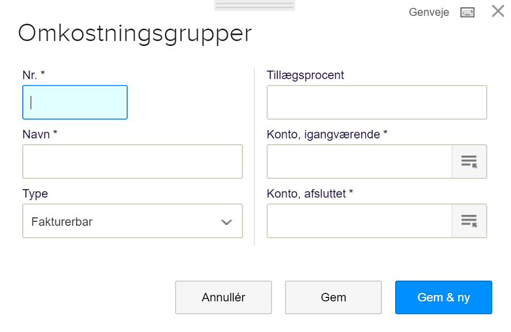The width and height of the screenshot is (511, 332).
Task: Click into the Navn text field
Action: 133,162
